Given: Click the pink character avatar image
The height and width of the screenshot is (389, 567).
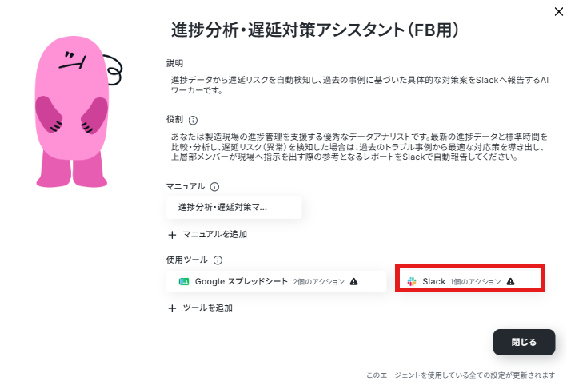Looking at the screenshot, I should coord(78,111).
